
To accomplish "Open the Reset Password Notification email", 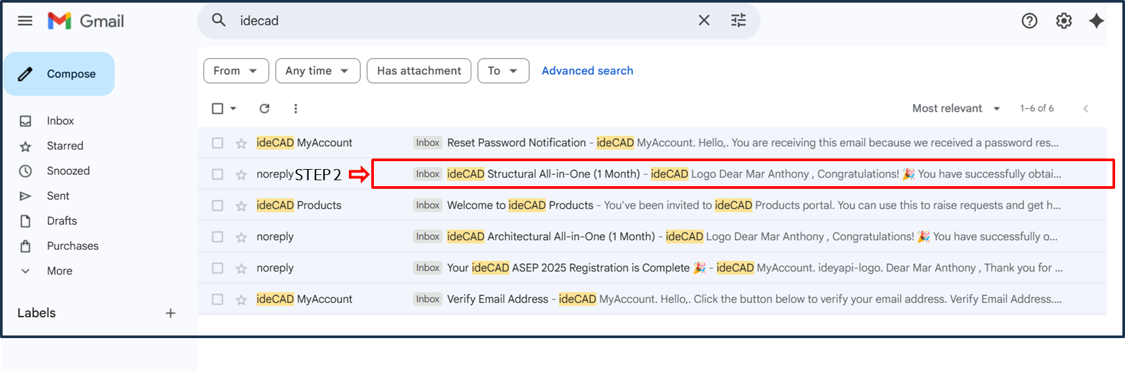I will coord(652,143).
